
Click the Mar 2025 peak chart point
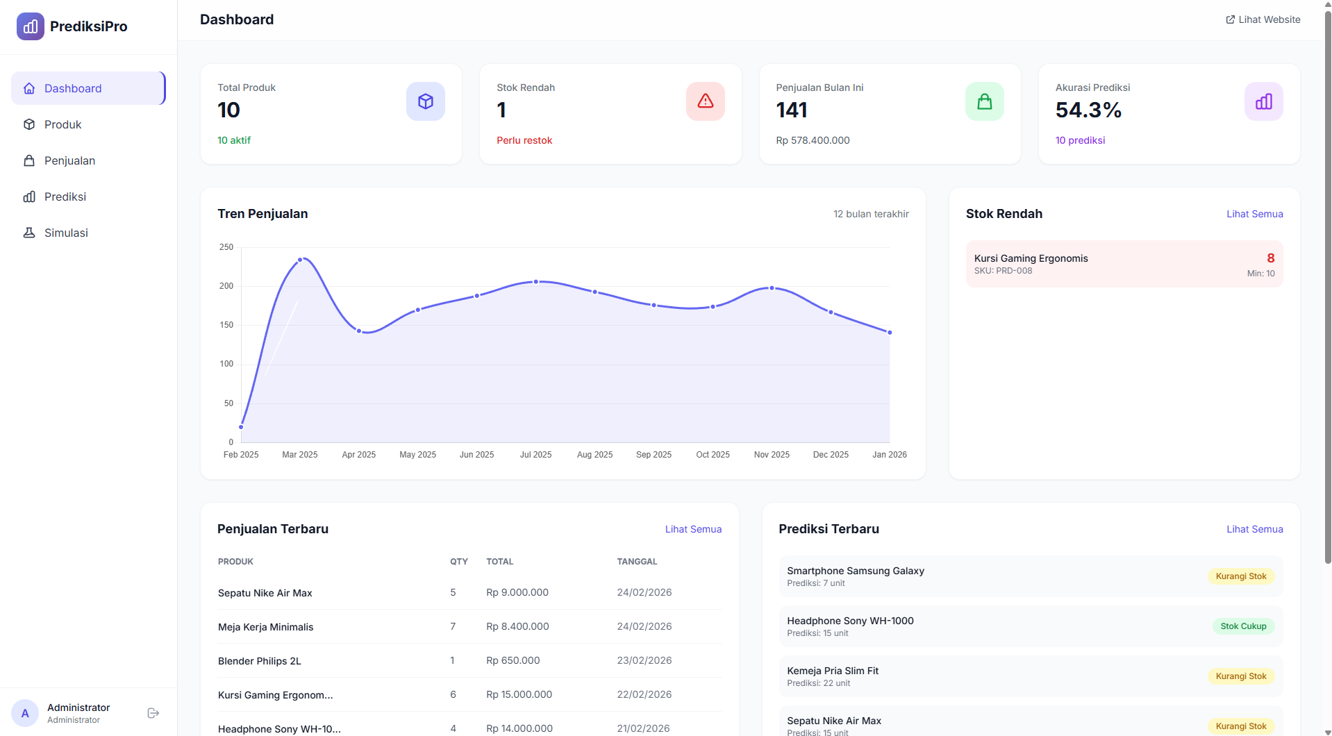click(300, 260)
